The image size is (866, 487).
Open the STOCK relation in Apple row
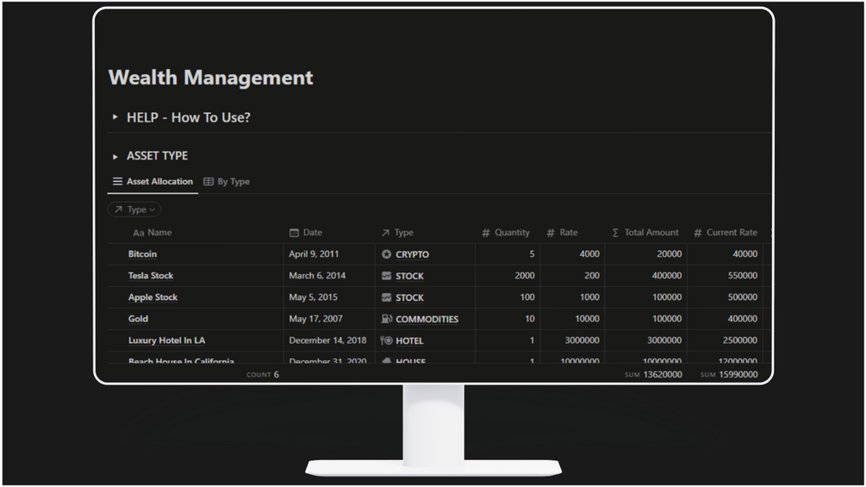[x=410, y=297]
